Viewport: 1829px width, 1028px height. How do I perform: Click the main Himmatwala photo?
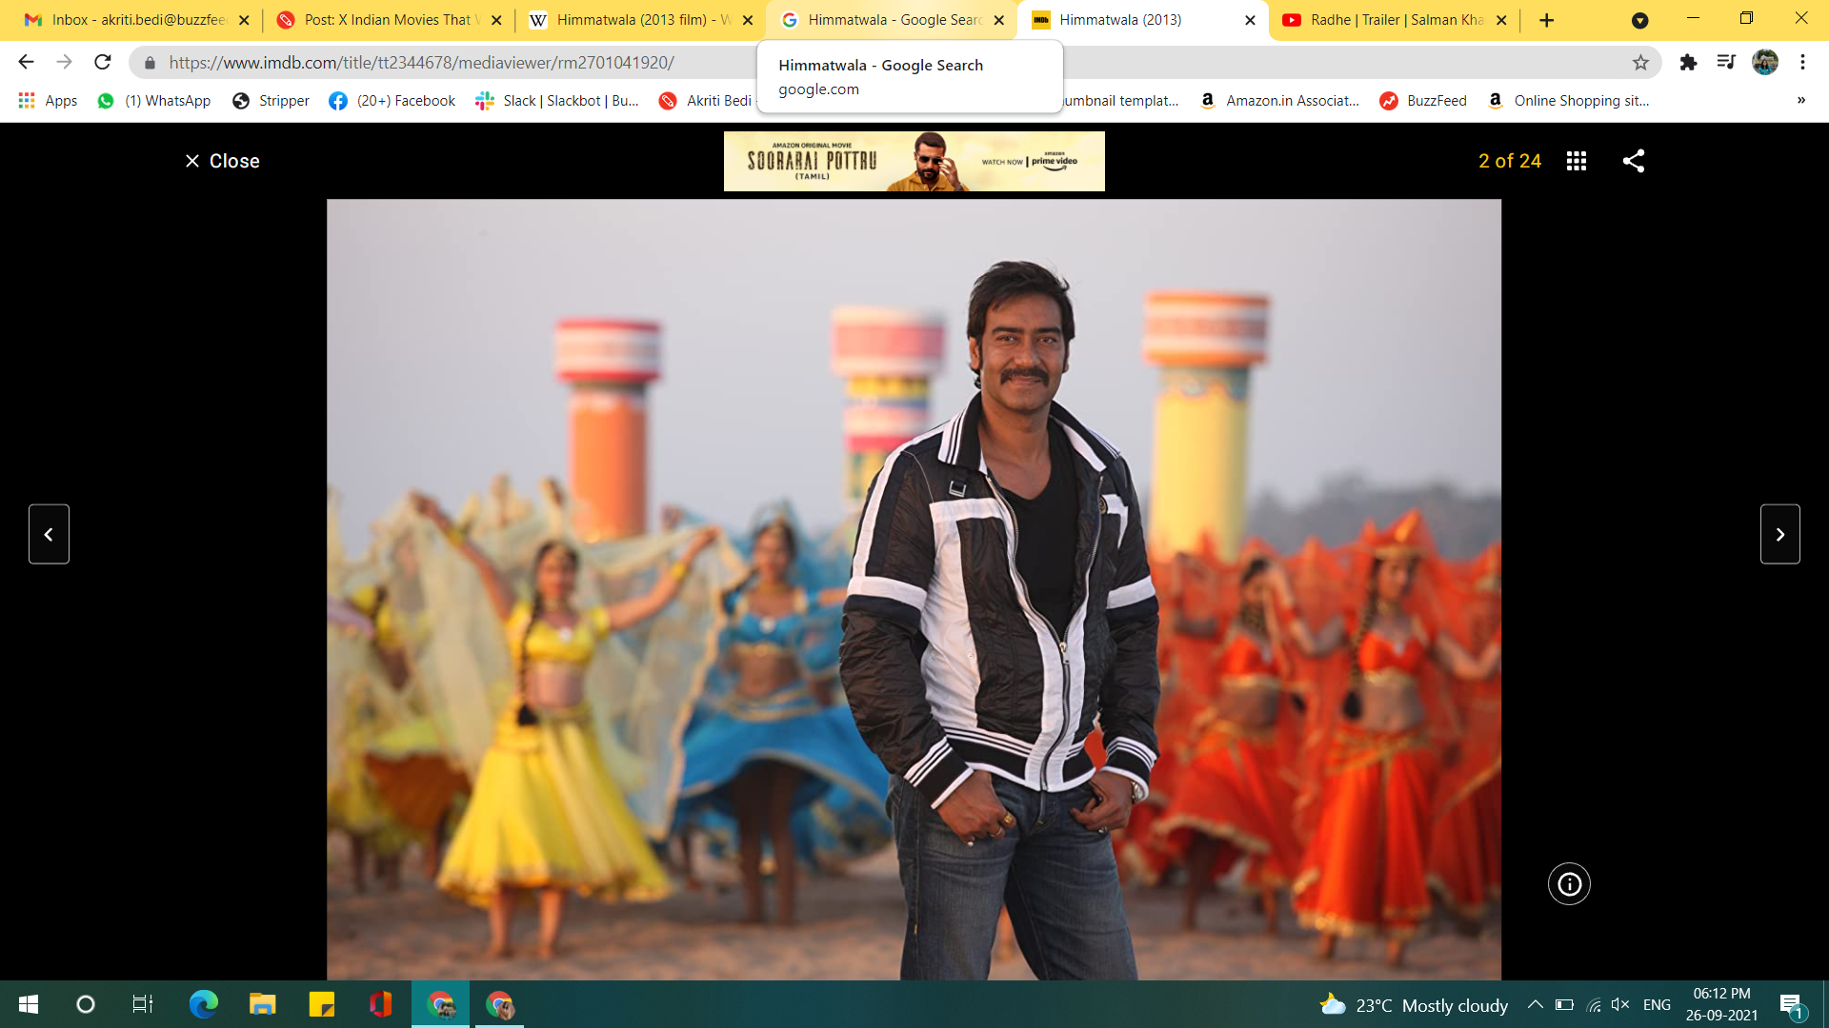pos(914,589)
